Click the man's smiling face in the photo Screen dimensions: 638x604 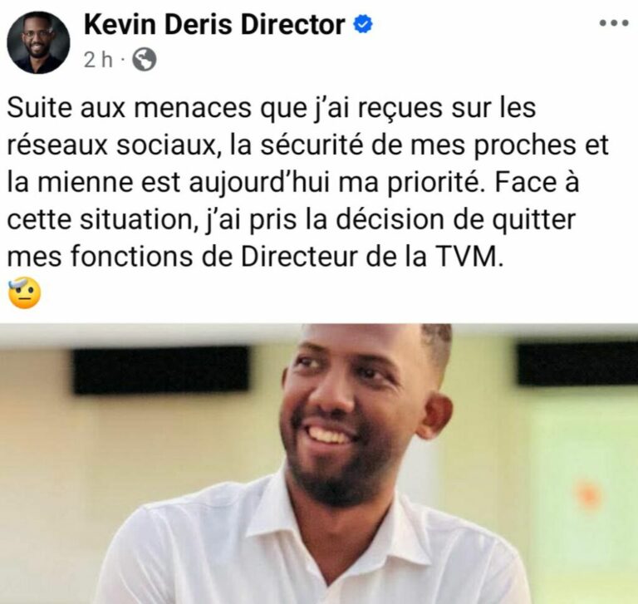click(358, 413)
